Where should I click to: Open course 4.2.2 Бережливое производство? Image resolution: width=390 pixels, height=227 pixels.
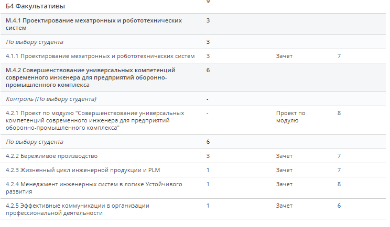pyautogui.click(x=51, y=156)
